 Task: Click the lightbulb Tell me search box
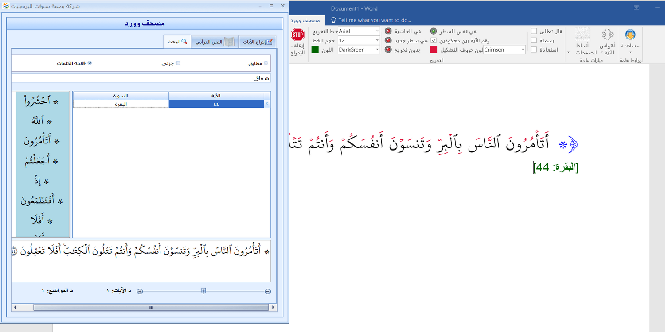[x=371, y=20]
